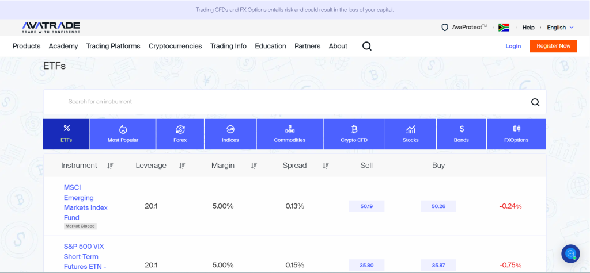590x273 pixels.
Task: Switch to the Stocks tab label
Action: click(x=410, y=140)
